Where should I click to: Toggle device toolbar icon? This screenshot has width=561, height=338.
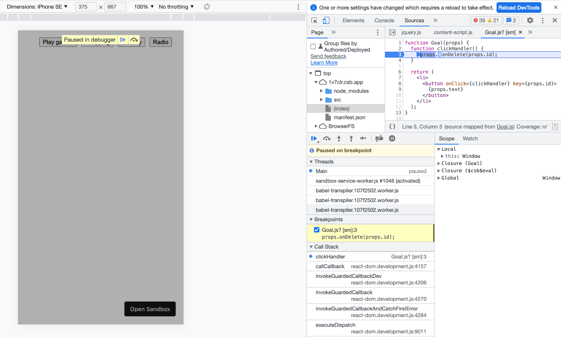326,20
